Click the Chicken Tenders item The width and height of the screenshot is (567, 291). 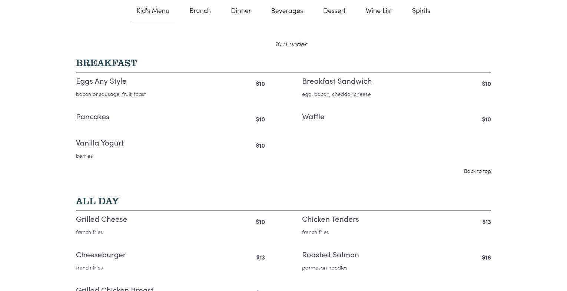pos(331,219)
